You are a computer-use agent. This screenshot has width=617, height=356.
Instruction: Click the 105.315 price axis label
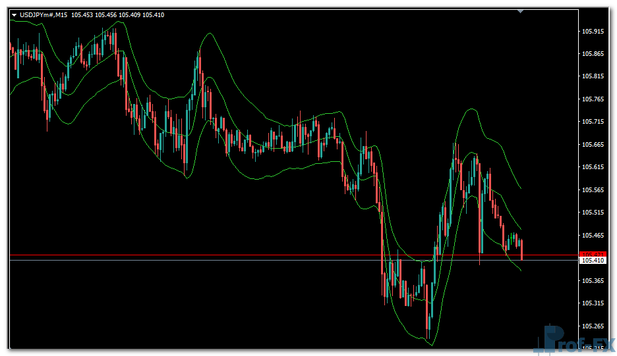click(x=593, y=303)
